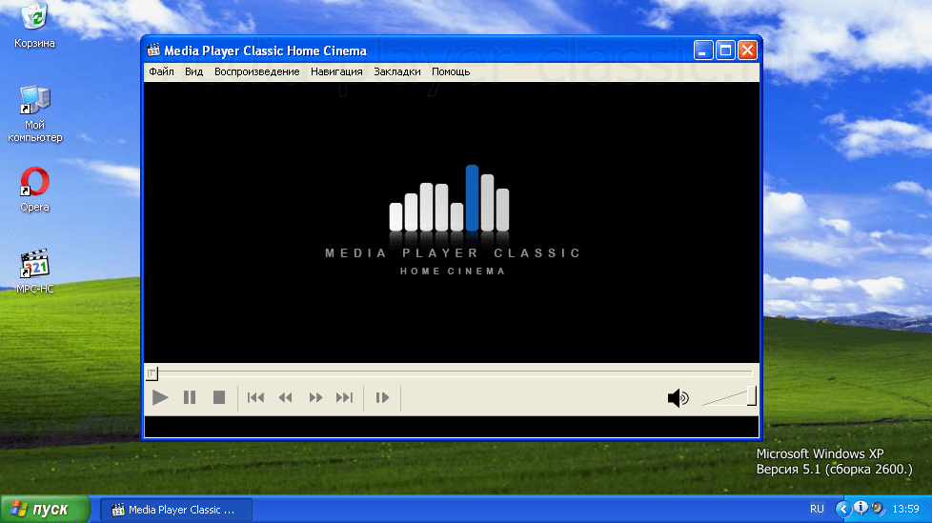932x523 pixels.
Task: Click the rewind (decrease speed) button
Action: tap(285, 397)
